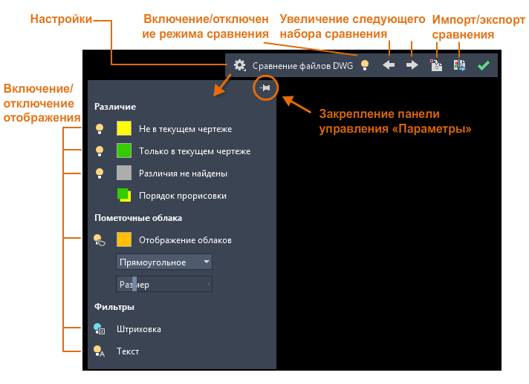Click the 'Штриховка' label text
Screen dimensions: 529x384
139,329
